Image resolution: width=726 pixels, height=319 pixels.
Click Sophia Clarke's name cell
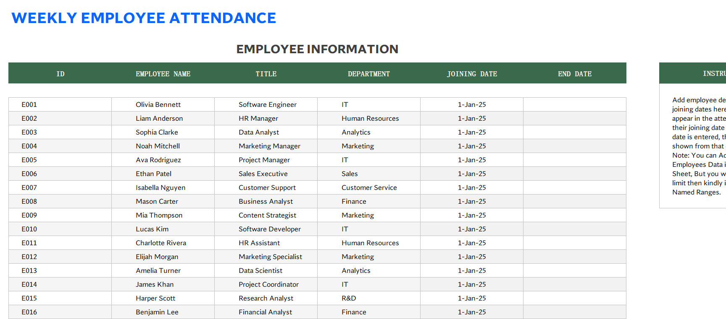[x=163, y=132]
